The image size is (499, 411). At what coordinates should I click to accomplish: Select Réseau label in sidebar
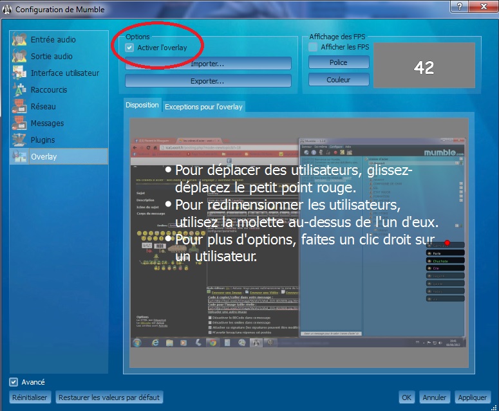point(43,107)
